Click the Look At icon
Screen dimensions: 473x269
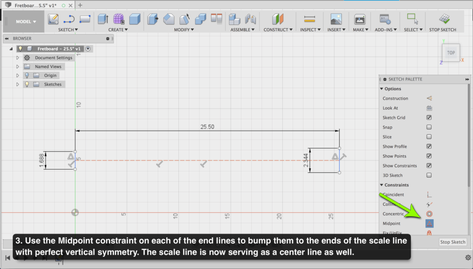429,108
